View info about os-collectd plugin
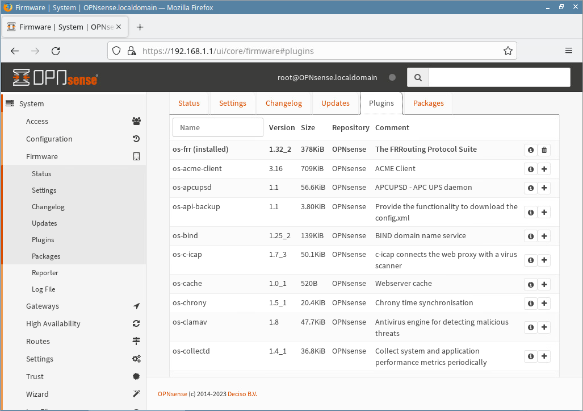The width and height of the screenshot is (583, 411). 531,356
